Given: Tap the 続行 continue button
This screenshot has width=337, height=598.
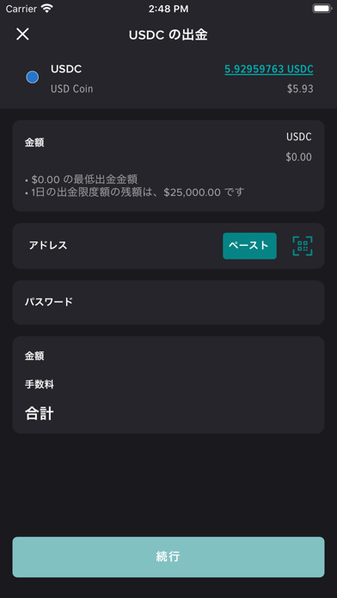Looking at the screenshot, I should (x=168, y=557).
